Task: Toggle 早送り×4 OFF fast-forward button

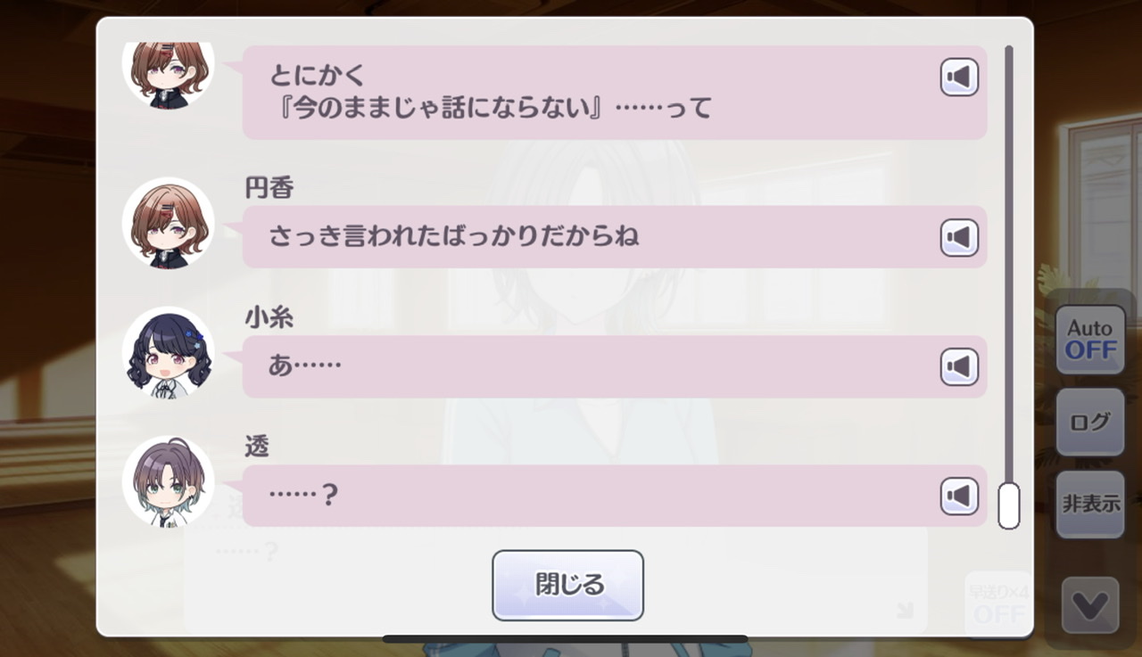Action: 998,604
